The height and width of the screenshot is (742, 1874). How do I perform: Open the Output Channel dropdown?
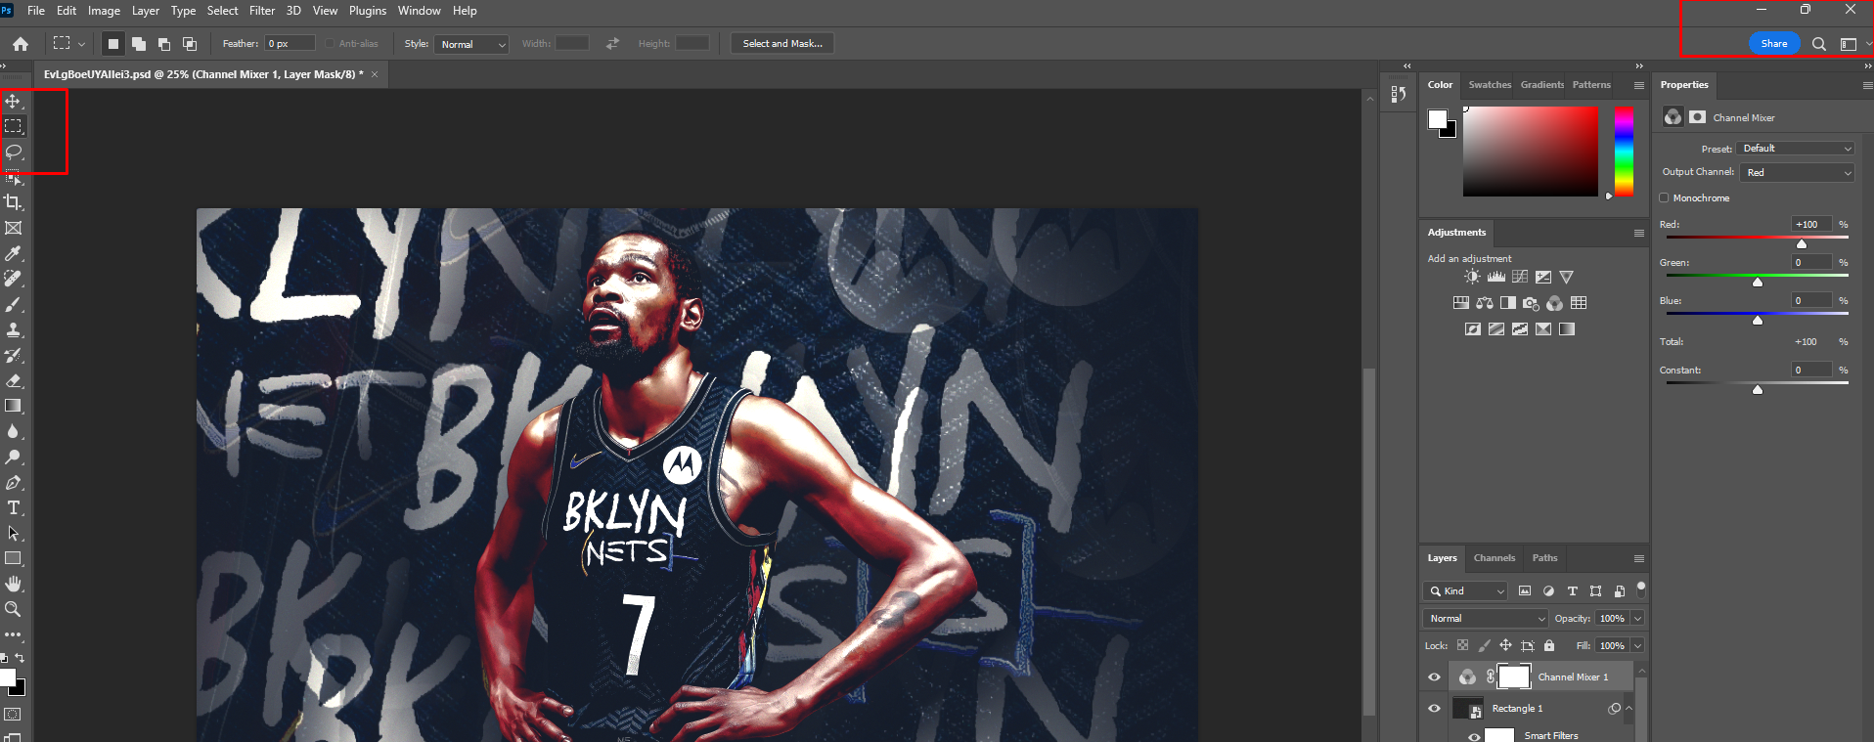point(1798,173)
